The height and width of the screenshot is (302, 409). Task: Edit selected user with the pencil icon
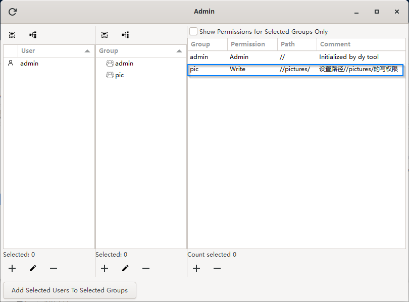coord(33,268)
